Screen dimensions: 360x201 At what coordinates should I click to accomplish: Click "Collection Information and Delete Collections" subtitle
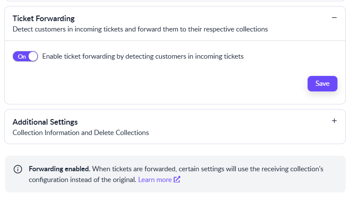[x=81, y=133]
